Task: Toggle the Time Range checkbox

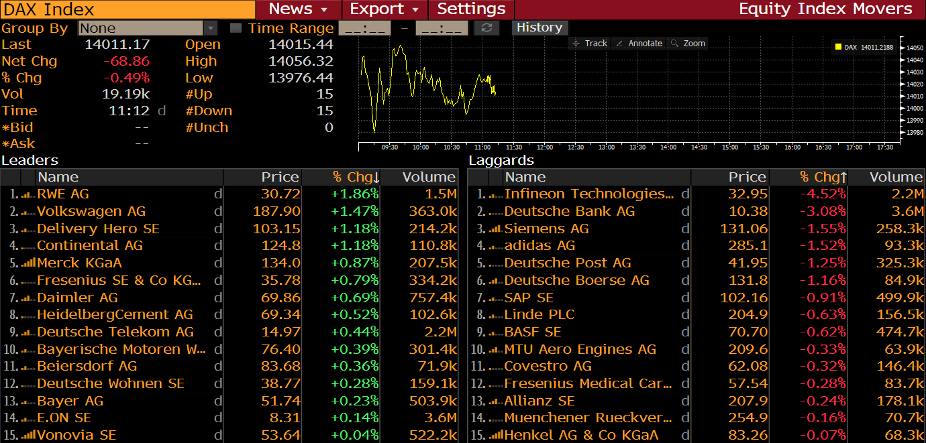Action: click(x=236, y=28)
